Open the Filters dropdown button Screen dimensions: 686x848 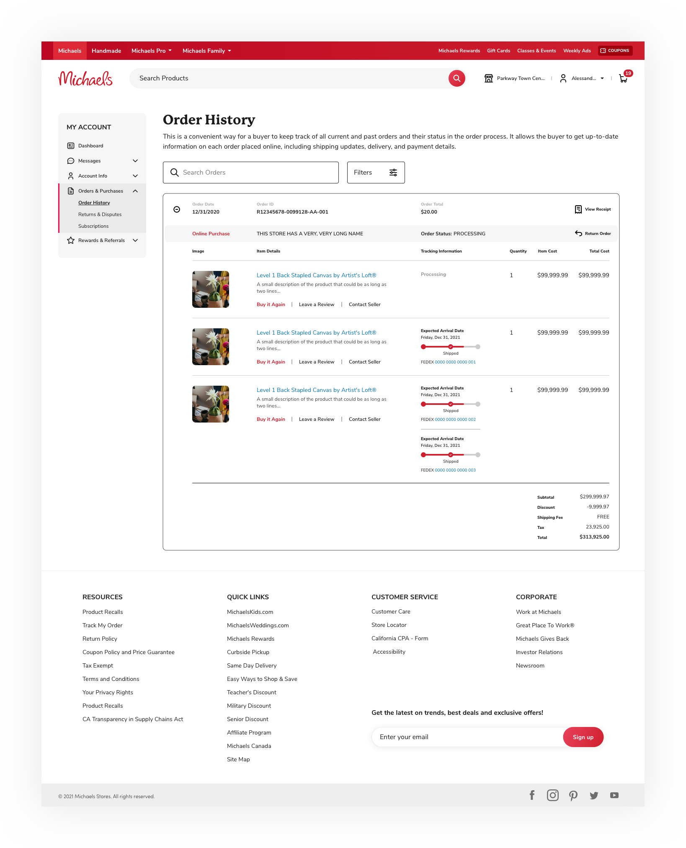click(376, 173)
